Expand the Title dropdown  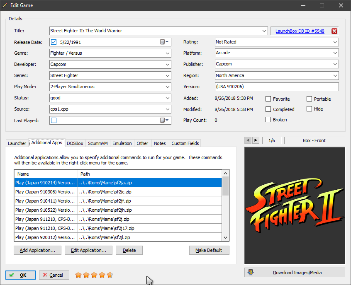tap(264, 31)
